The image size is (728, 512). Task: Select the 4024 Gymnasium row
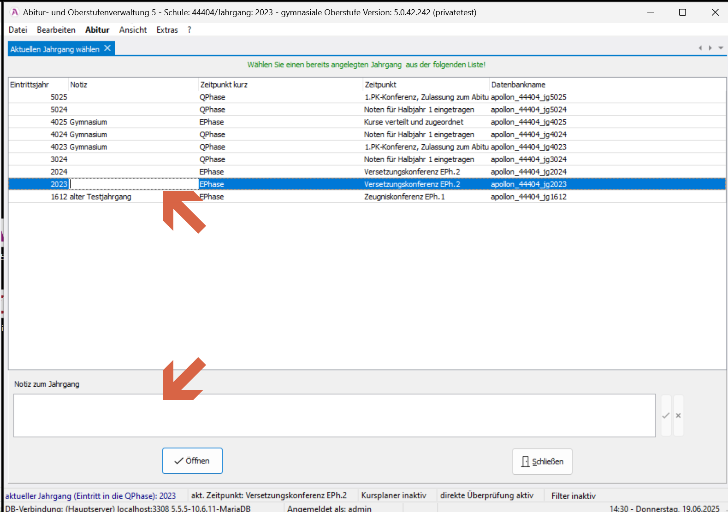coord(367,135)
